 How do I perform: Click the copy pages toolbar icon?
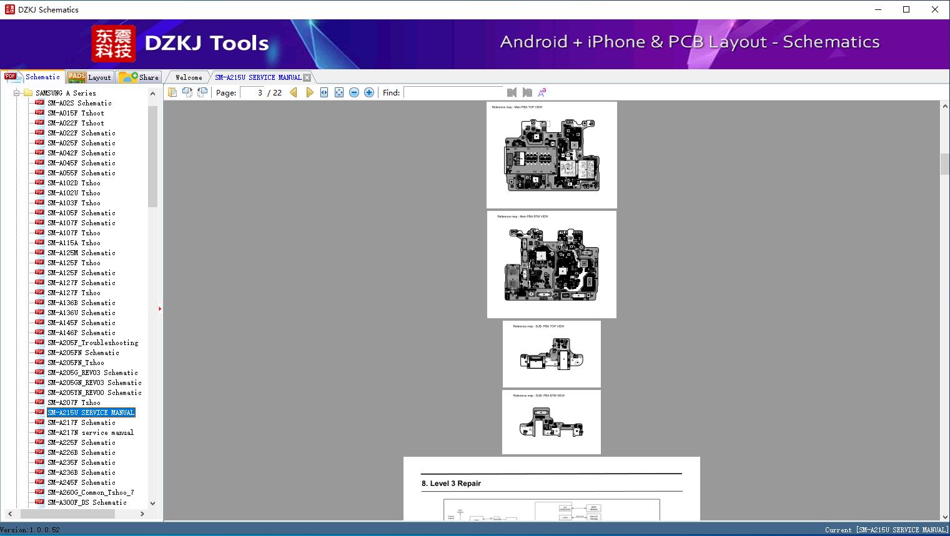(x=172, y=92)
